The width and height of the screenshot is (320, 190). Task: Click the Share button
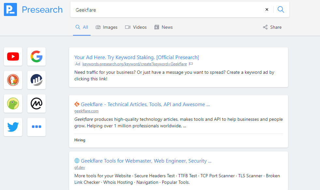tap(272, 27)
